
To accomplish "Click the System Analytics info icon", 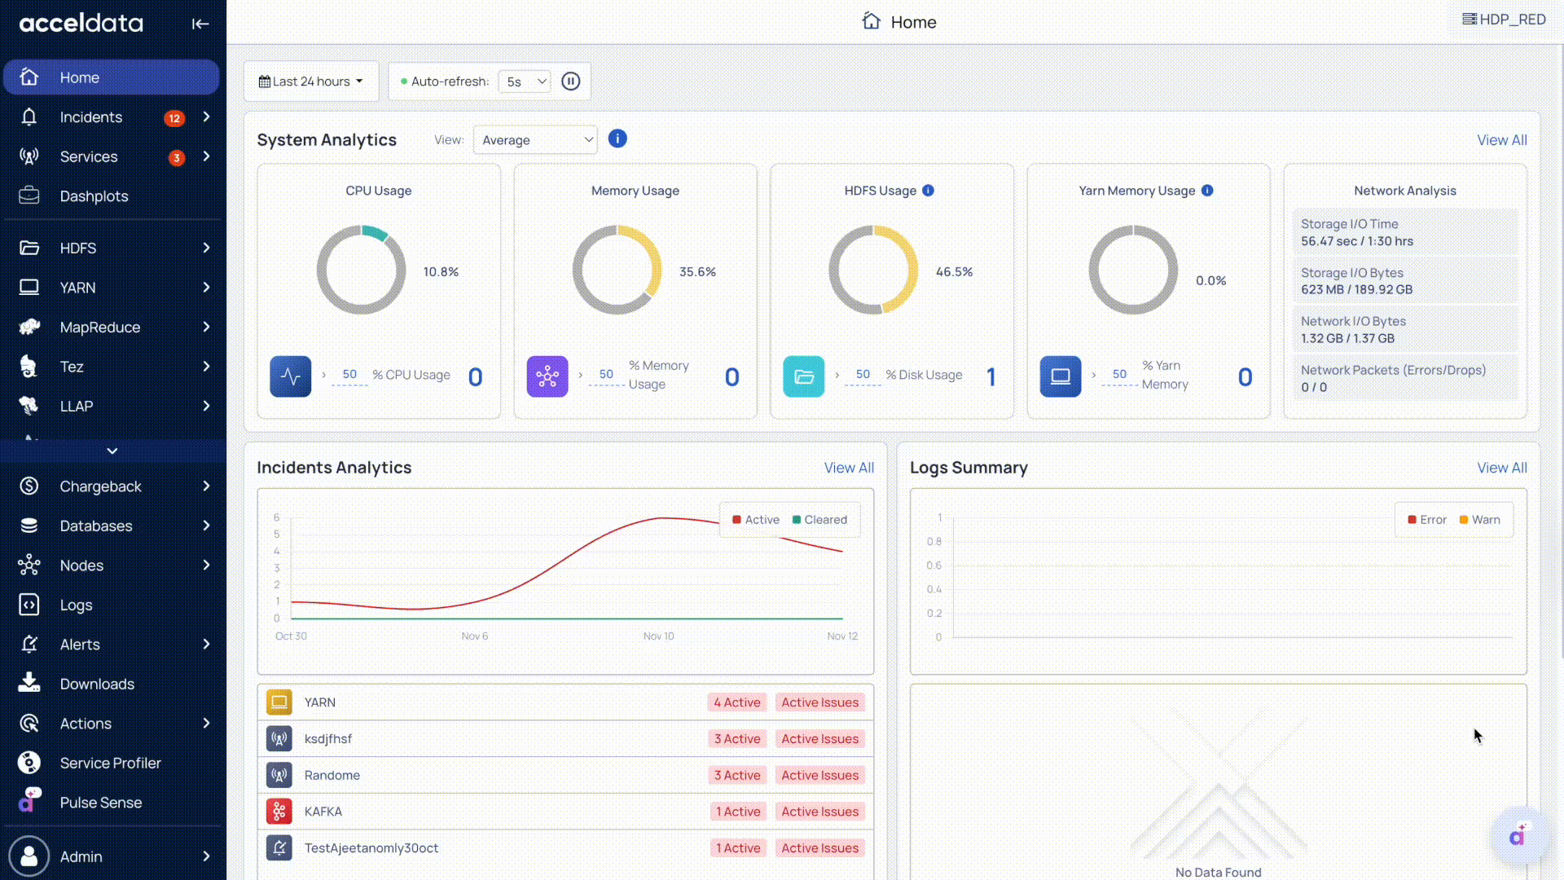I will click(617, 139).
